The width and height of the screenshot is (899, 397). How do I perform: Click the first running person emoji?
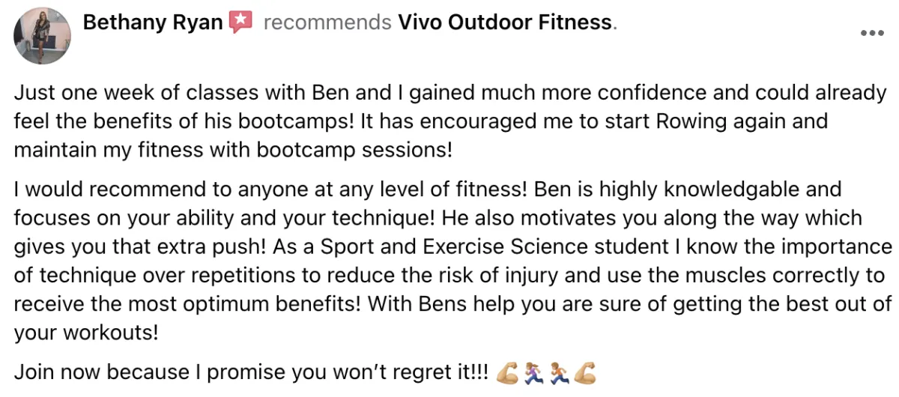(533, 372)
